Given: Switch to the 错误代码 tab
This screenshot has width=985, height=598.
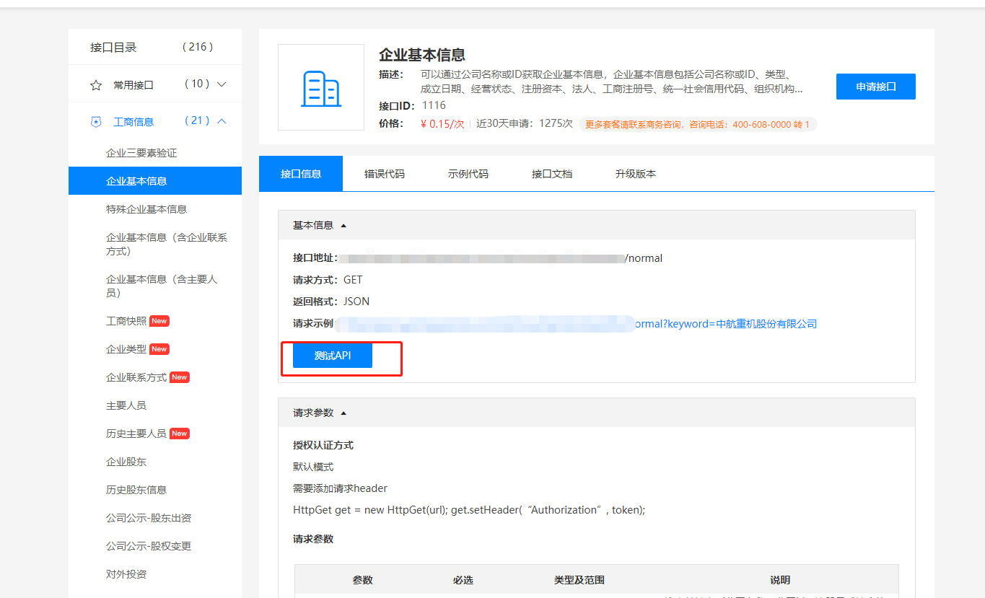Looking at the screenshot, I should tap(385, 174).
